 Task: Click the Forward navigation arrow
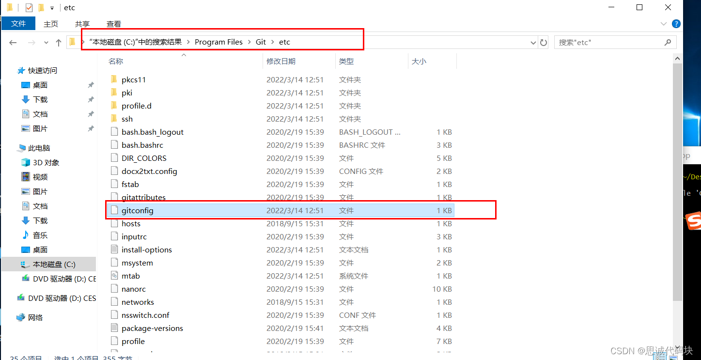31,43
